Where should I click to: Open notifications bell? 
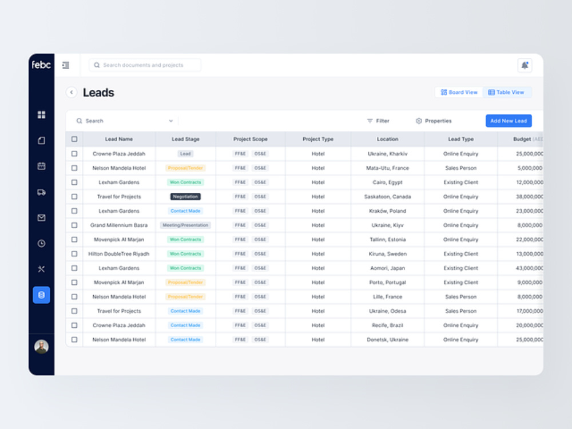point(525,65)
